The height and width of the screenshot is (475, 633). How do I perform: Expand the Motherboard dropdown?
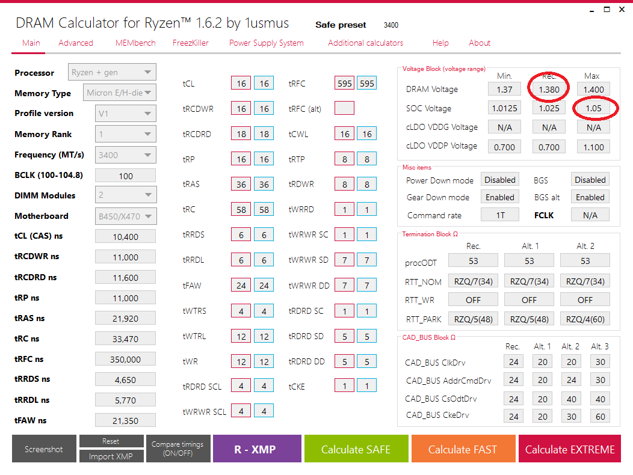126,216
